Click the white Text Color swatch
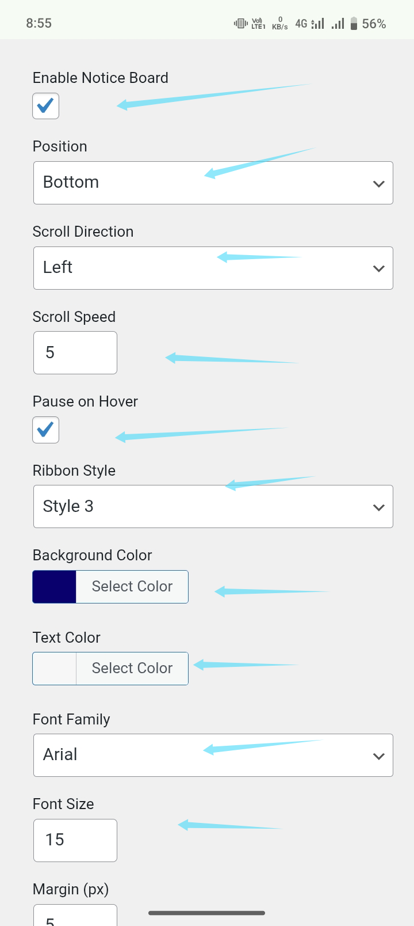414x926 pixels. [55, 669]
